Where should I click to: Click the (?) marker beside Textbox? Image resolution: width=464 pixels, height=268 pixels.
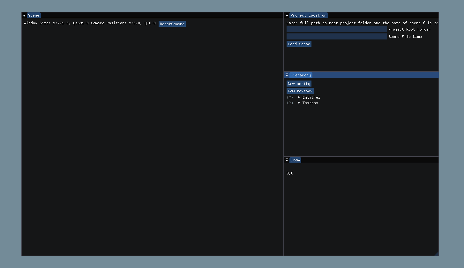(x=290, y=103)
